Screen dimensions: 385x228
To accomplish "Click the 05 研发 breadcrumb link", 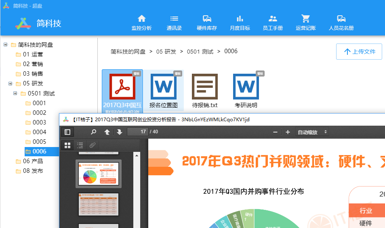I will pyautogui.click(x=166, y=52).
